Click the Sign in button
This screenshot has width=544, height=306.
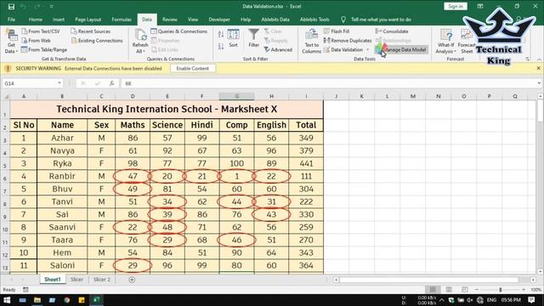456,6
